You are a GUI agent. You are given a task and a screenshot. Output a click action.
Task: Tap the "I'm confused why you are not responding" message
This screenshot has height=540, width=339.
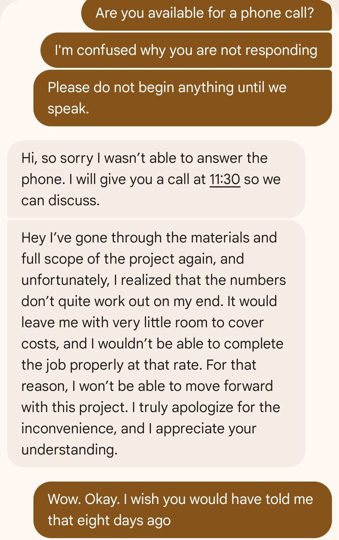tap(186, 50)
